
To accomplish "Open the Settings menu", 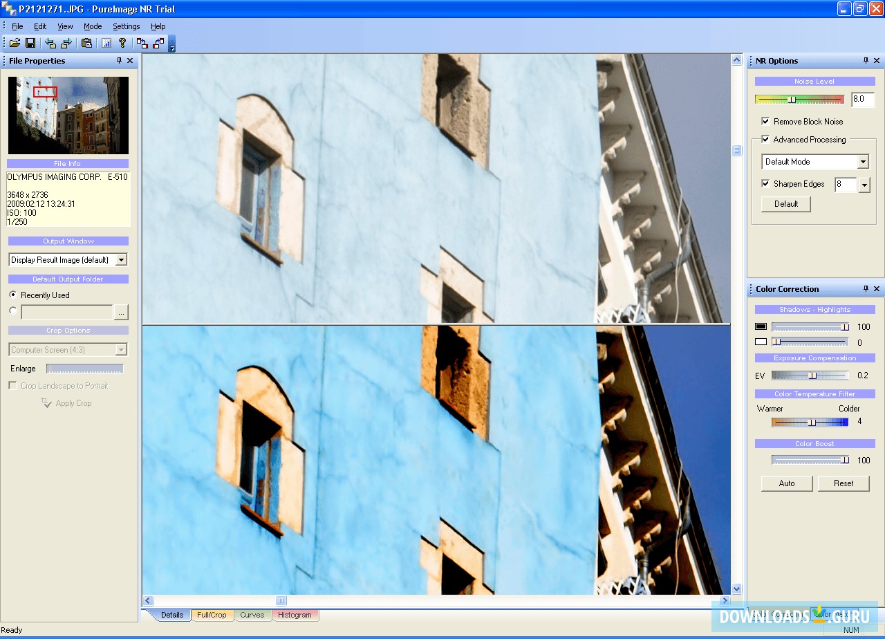I will point(126,26).
